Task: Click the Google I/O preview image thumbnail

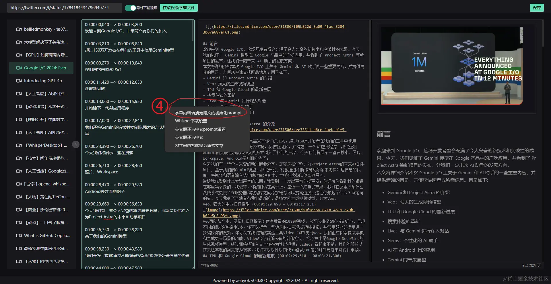Action: pos(452,66)
